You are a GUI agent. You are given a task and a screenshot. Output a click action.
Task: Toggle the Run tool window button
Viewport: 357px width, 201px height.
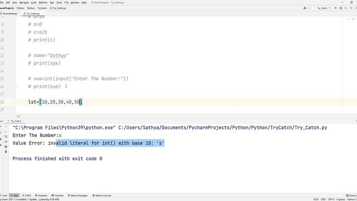(15, 195)
